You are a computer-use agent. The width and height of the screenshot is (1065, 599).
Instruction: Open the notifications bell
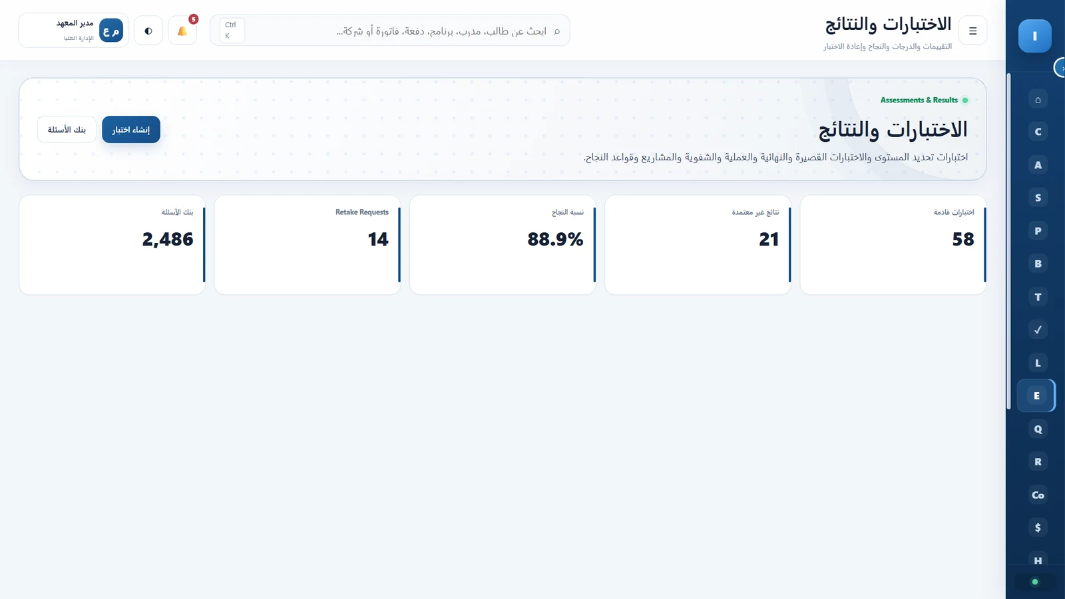182,31
